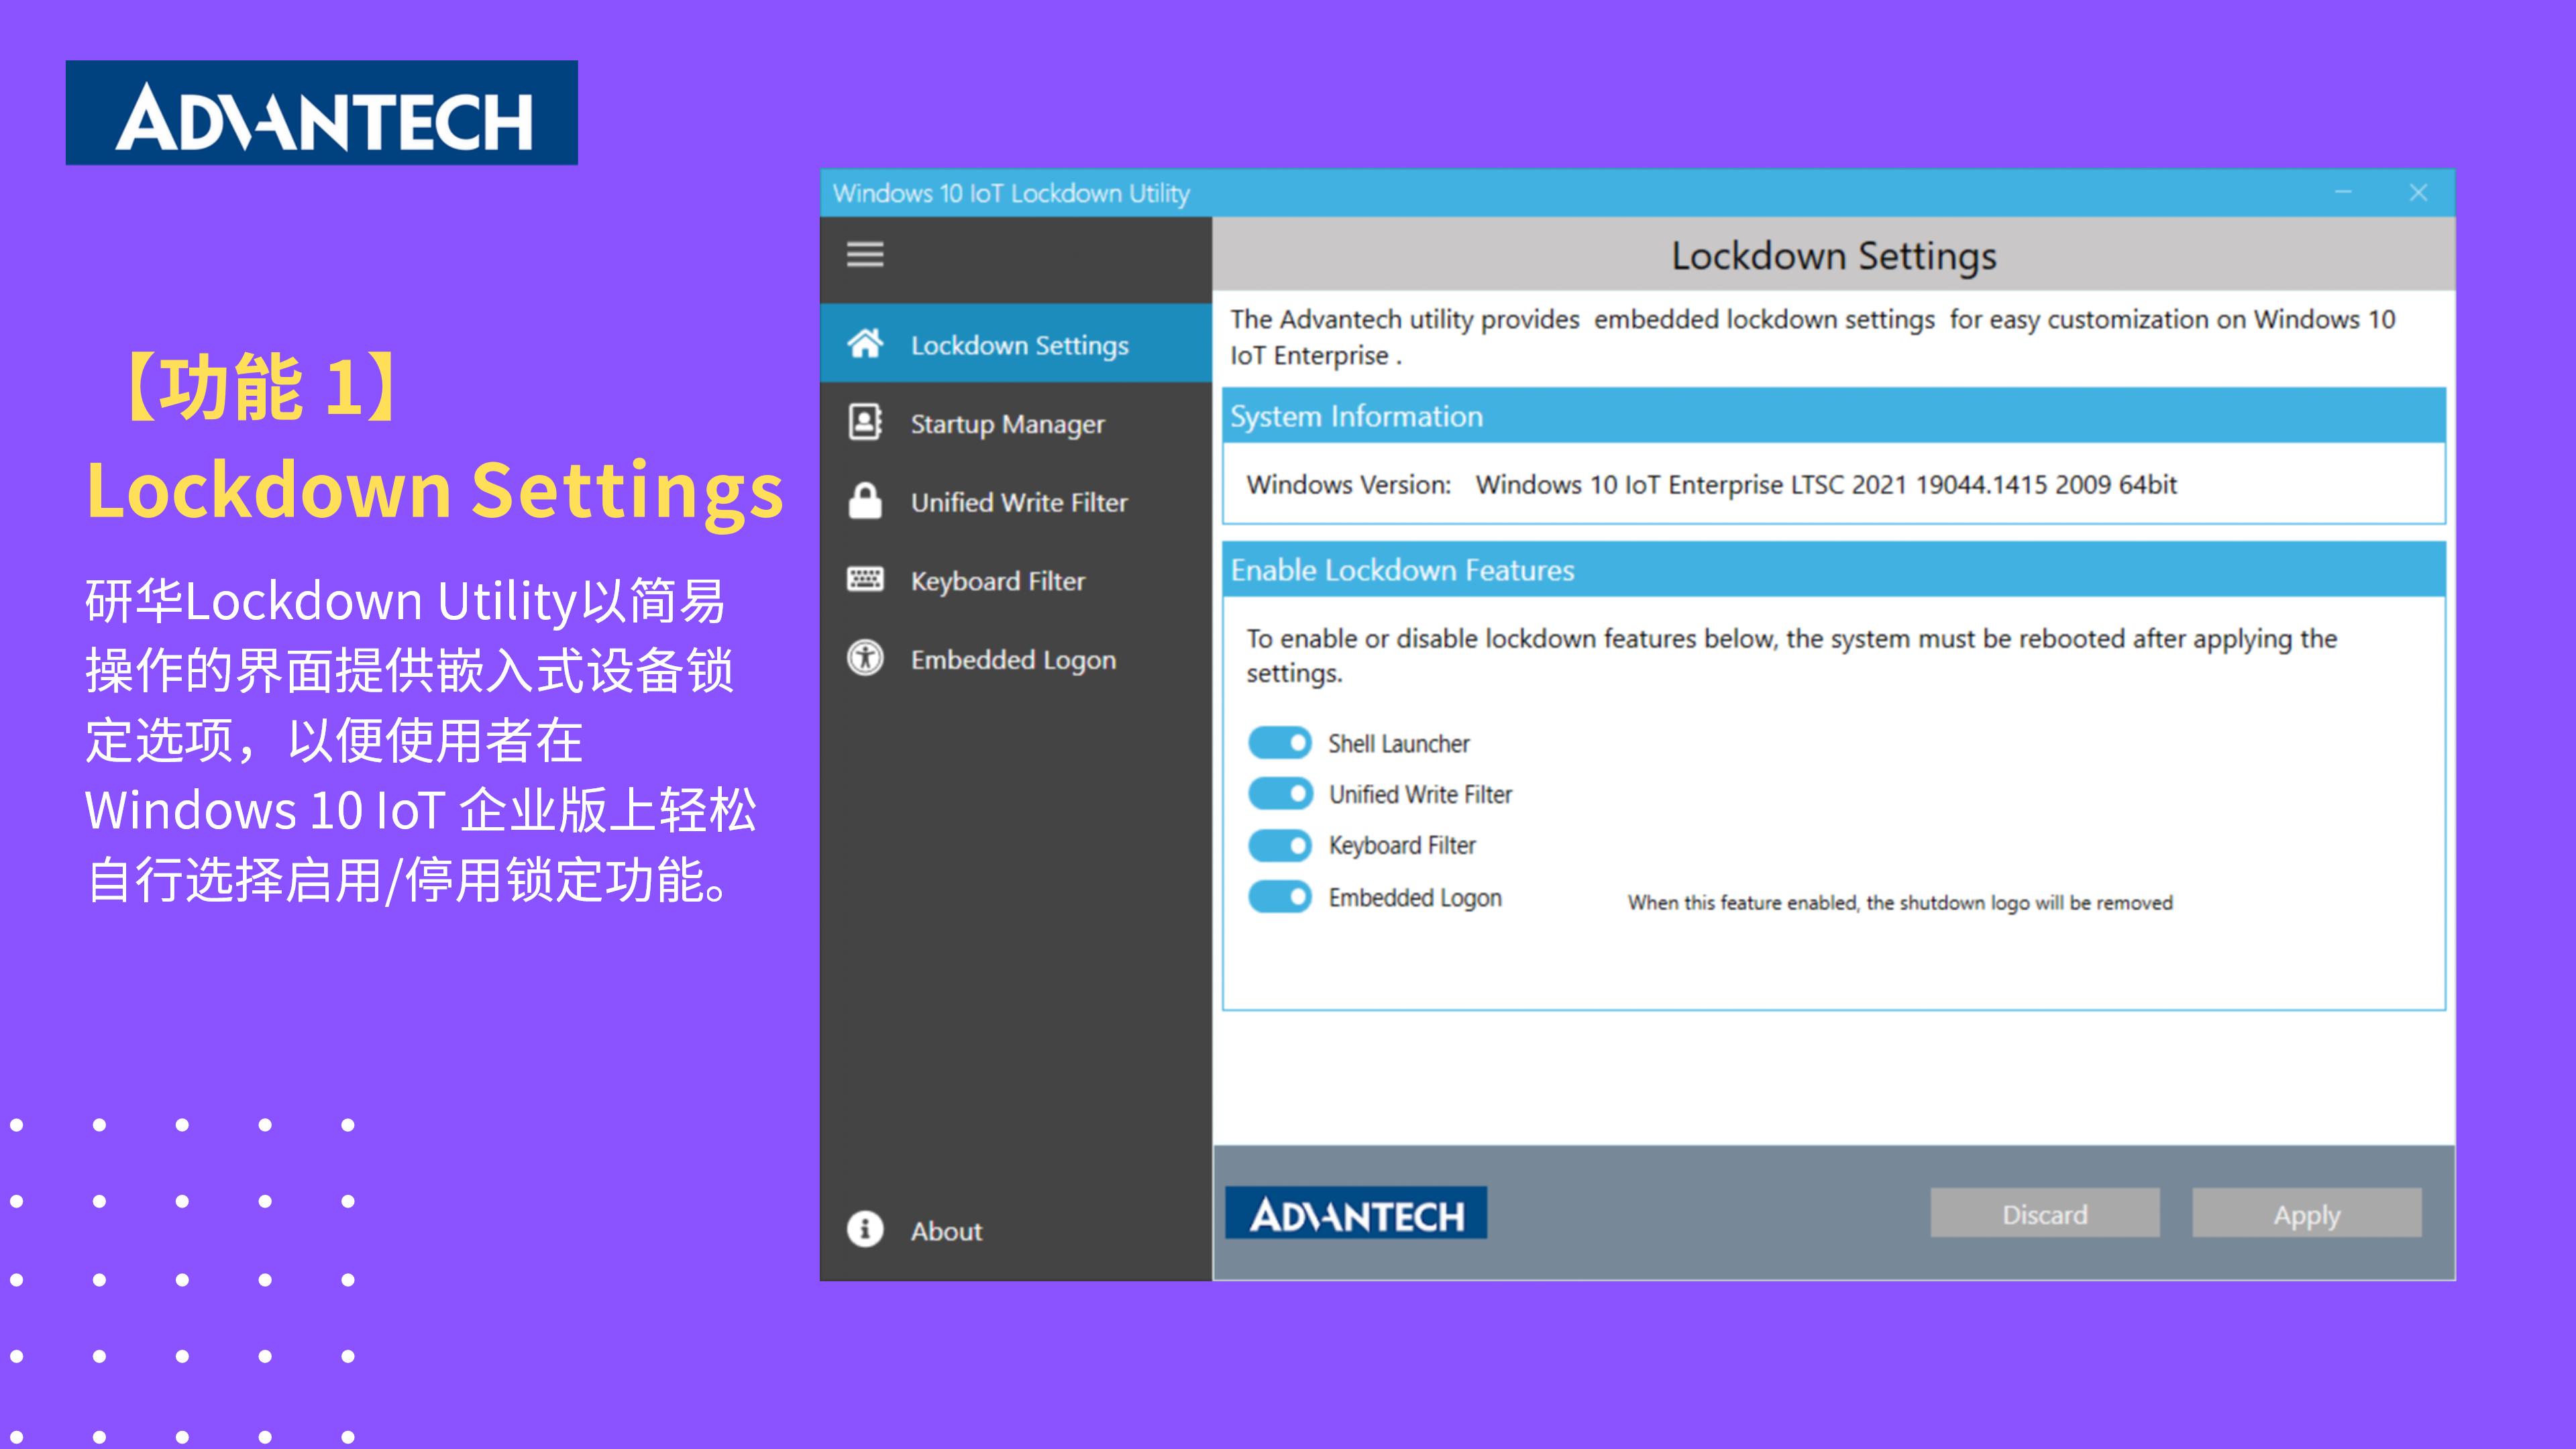The width and height of the screenshot is (2576, 1449).
Task: Toggle the Shell Launcher switch
Action: coord(1280,743)
